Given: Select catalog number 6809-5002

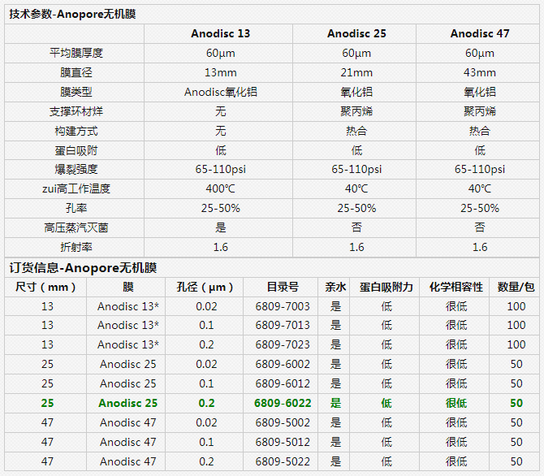Looking at the screenshot, I should tap(283, 422).
